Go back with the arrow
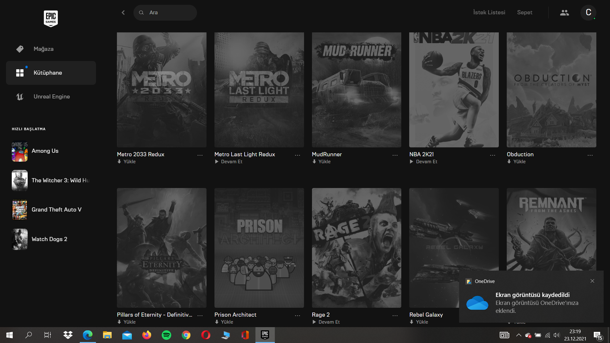The image size is (610, 343). point(123,13)
